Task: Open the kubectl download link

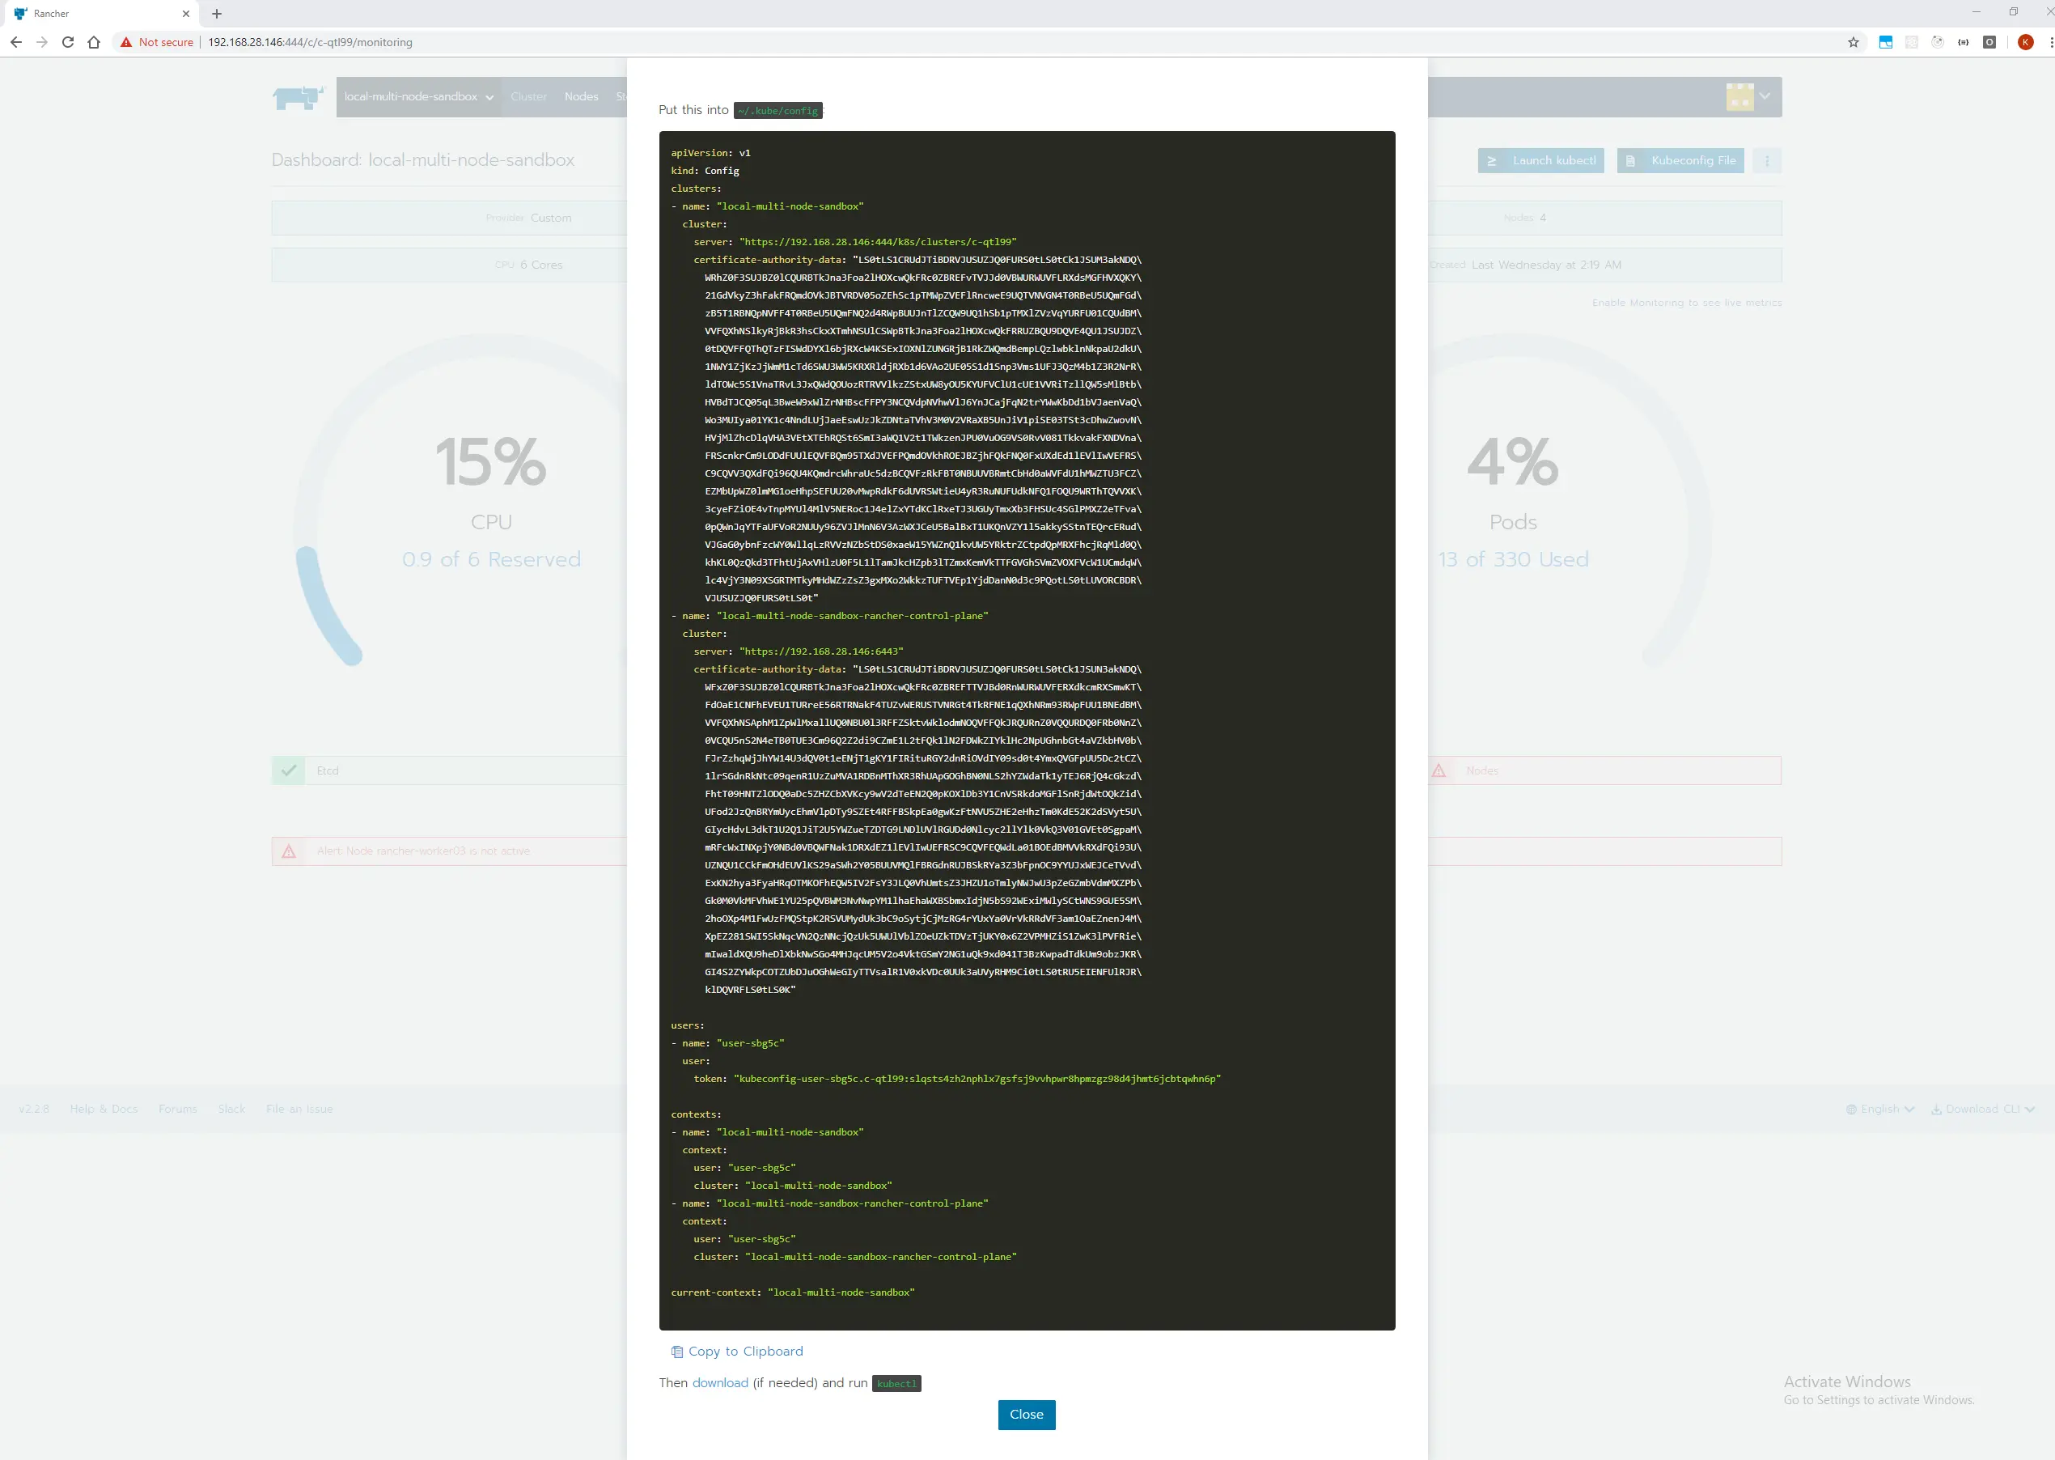Action: (x=720, y=1382)
